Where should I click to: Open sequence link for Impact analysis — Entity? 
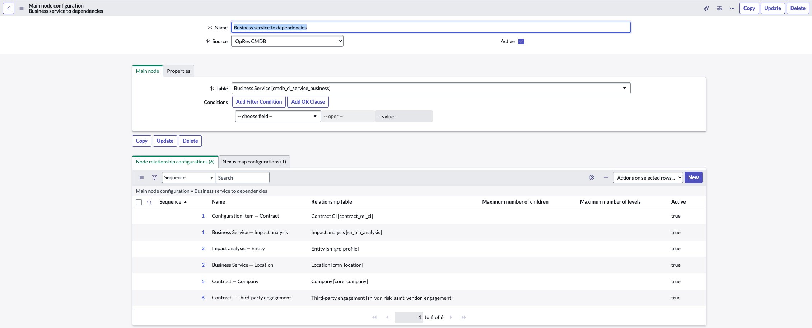tap(203, 248)
